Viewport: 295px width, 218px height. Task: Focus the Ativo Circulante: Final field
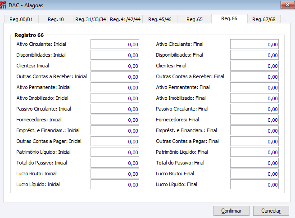(x=254, y=44)
